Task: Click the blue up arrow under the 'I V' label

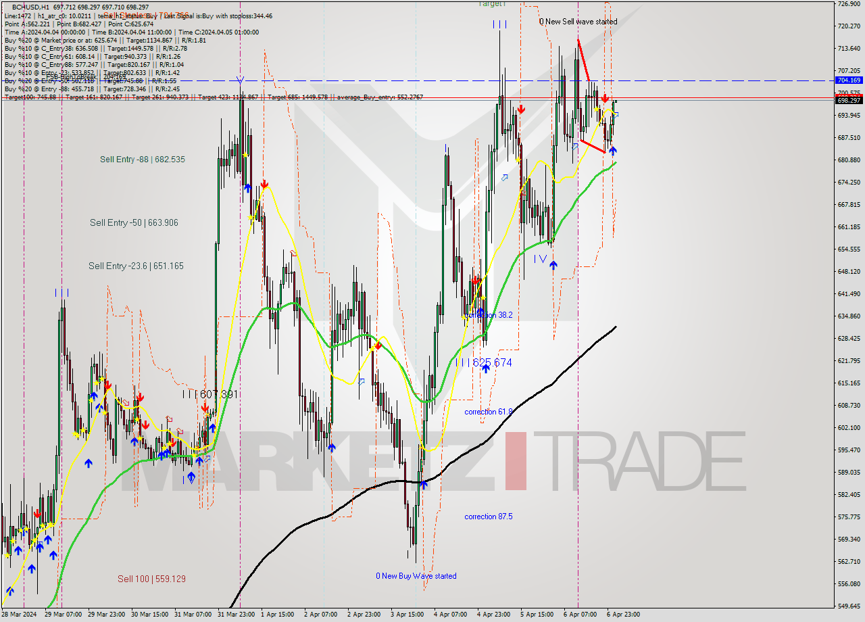Action: click(x=553, y=266)
